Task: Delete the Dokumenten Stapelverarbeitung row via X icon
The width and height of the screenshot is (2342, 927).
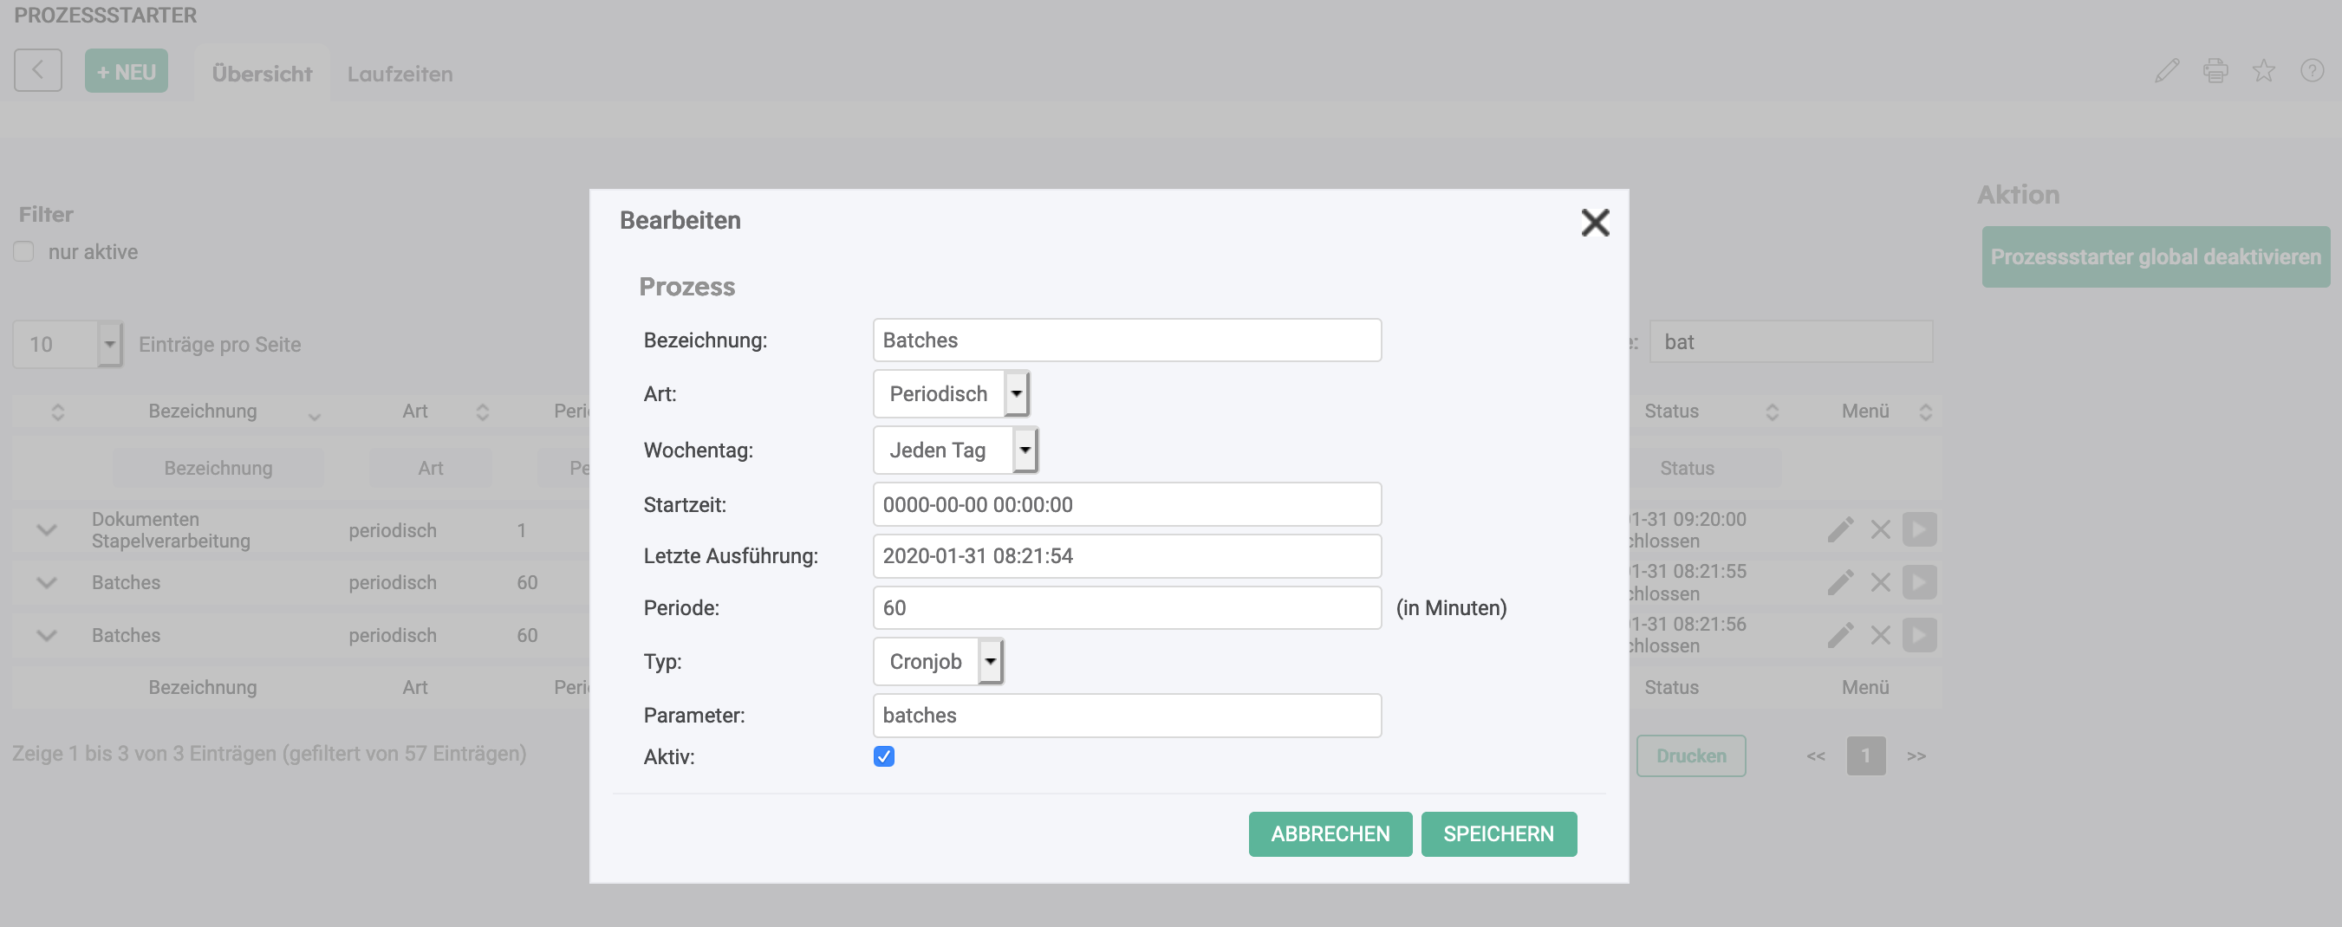Action: (x=1880, y=530)
